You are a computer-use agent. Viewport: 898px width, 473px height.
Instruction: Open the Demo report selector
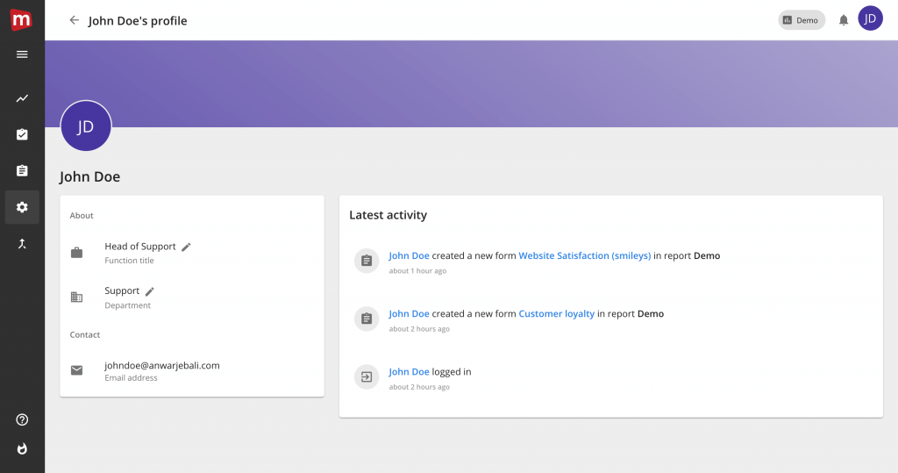point(801,20)
